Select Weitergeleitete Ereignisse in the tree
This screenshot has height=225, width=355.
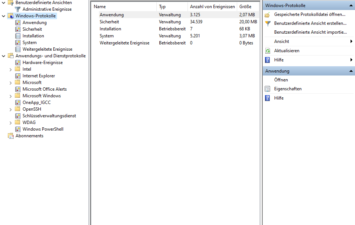tap(47, 49)
